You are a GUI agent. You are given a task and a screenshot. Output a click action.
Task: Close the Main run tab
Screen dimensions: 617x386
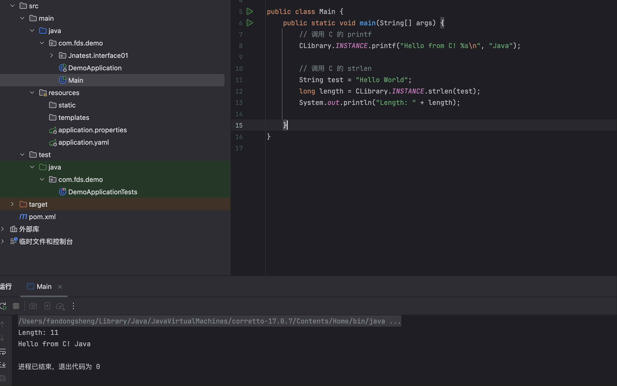60,287
